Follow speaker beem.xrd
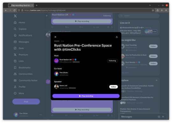Screen dimensions: 172x123 coord(113,87)
